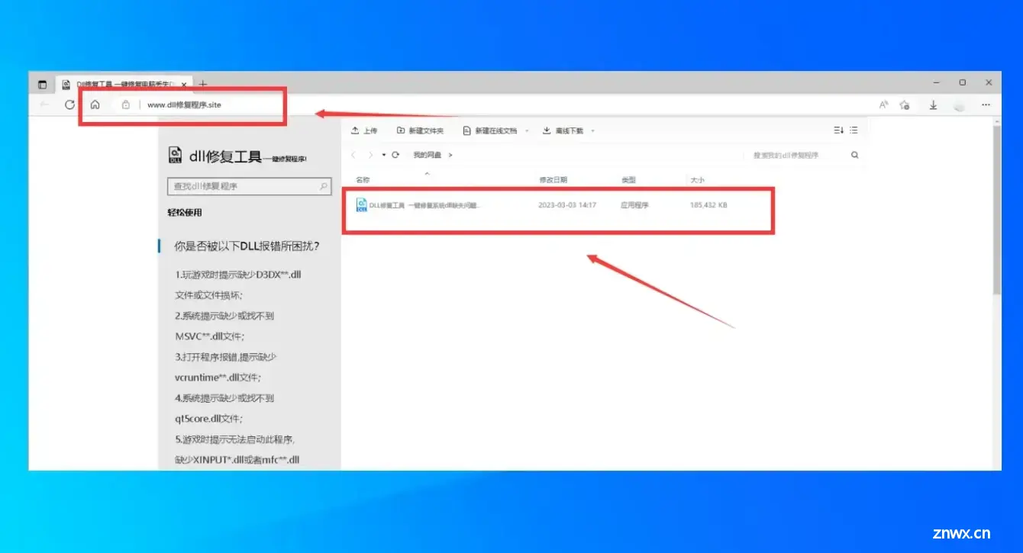Click the 应用程序 type cell
This screenshot has width=1023, height=553.
(x=634, y=205)
